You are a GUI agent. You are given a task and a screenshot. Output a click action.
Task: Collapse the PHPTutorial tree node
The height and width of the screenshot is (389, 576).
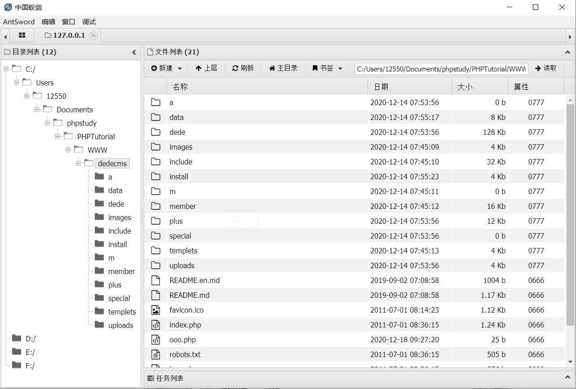coord(58,137)
